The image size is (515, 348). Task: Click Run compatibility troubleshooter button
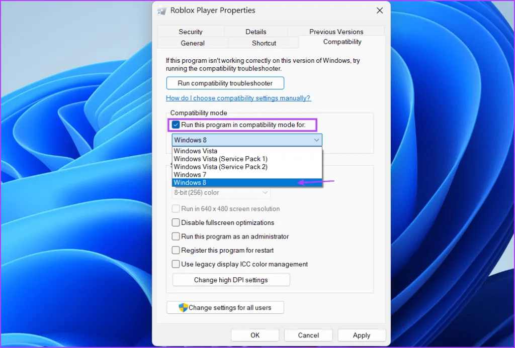click(x=225, y=83)
